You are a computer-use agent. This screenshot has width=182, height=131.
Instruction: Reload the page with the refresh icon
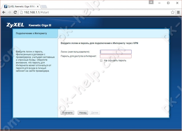tap(15, 12)
